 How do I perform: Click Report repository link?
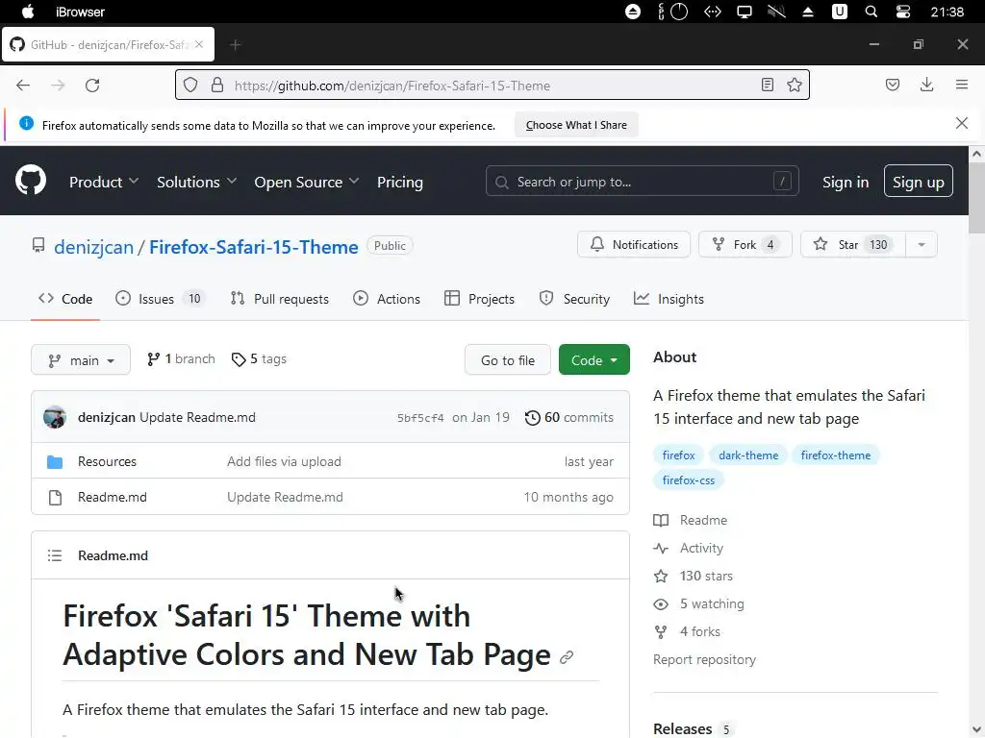click(x=704, y=659)
